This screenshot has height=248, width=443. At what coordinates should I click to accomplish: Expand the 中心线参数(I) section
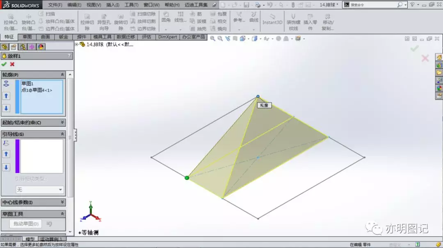(x=62, y=202)
